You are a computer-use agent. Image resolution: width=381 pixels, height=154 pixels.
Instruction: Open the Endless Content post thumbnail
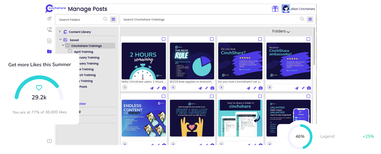coord(144,118)
